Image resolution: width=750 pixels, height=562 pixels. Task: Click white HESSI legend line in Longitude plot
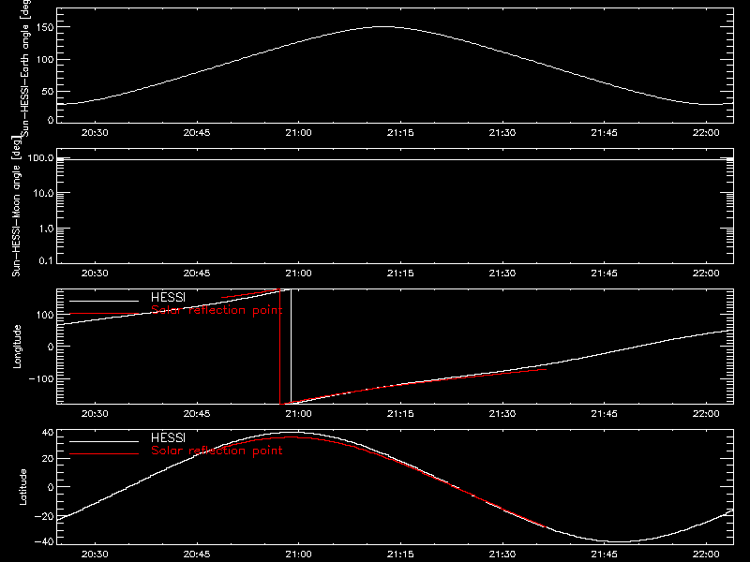pyautogui.click(x=104, y=301)
